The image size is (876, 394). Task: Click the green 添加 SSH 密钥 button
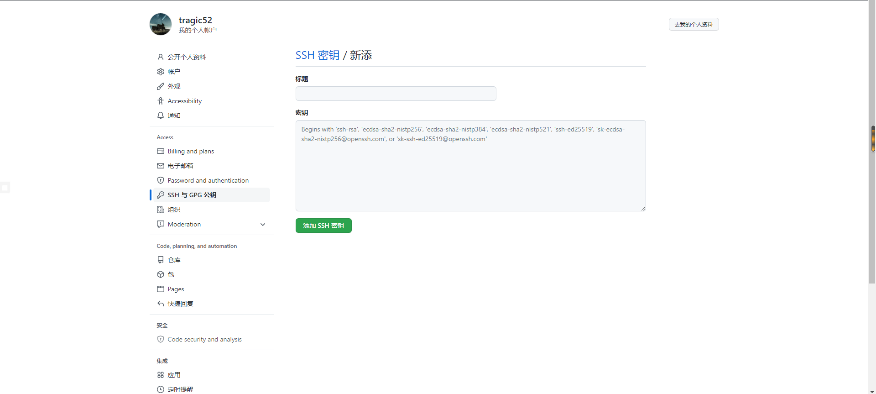(323, 226)
